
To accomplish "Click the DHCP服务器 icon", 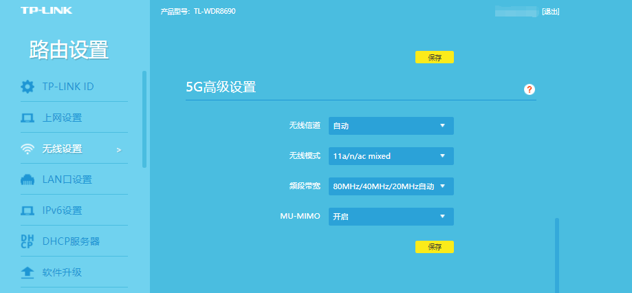I will tap(28, 241).
